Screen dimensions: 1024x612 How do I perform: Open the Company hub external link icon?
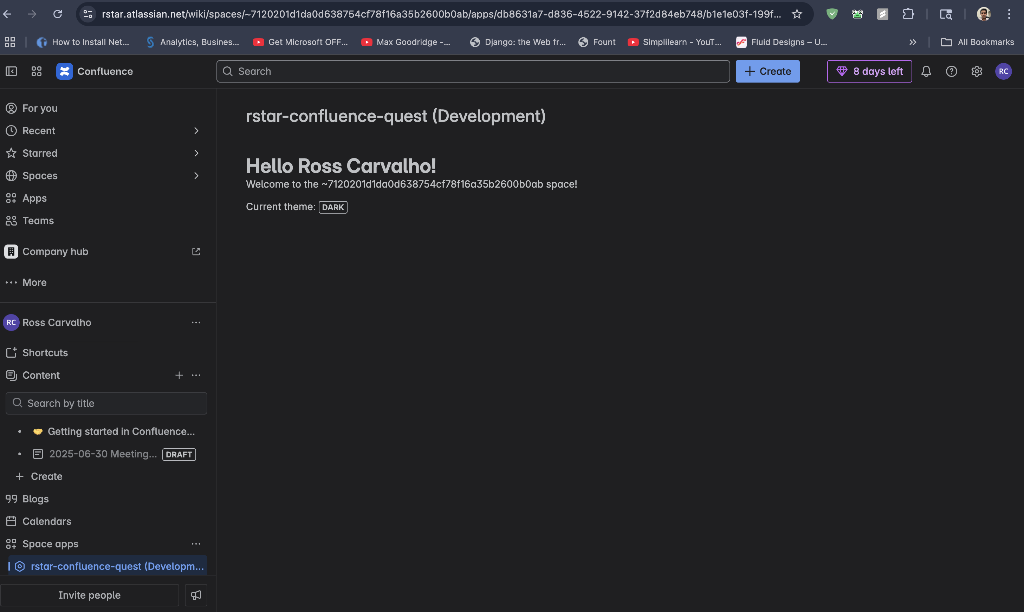coord(196,252)
